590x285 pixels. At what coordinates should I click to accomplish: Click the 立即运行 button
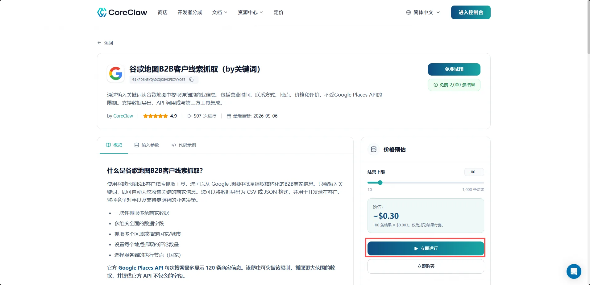click(x=426, y=248)
